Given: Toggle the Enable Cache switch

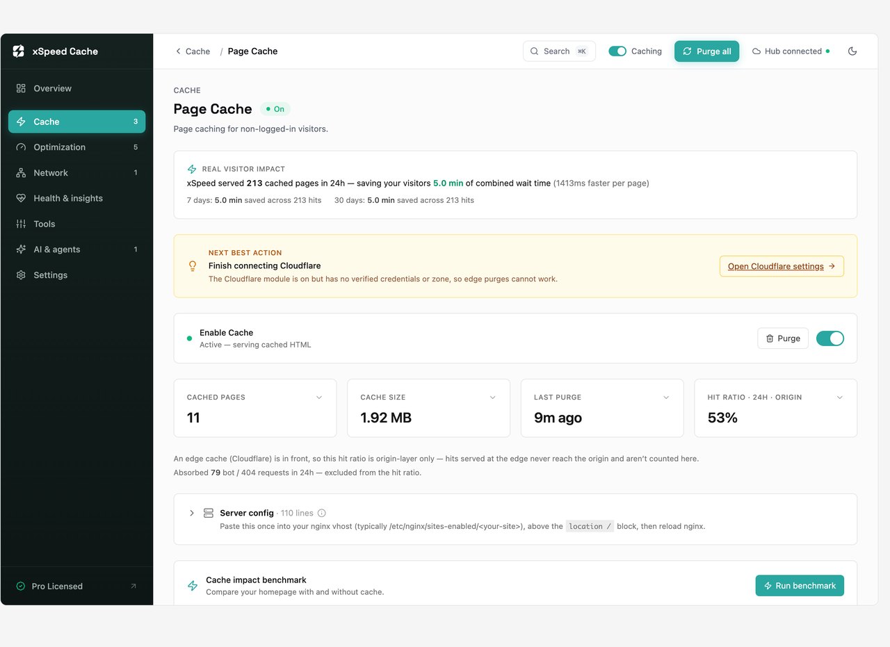Looking at the screenshot, I should pos(830,338).
